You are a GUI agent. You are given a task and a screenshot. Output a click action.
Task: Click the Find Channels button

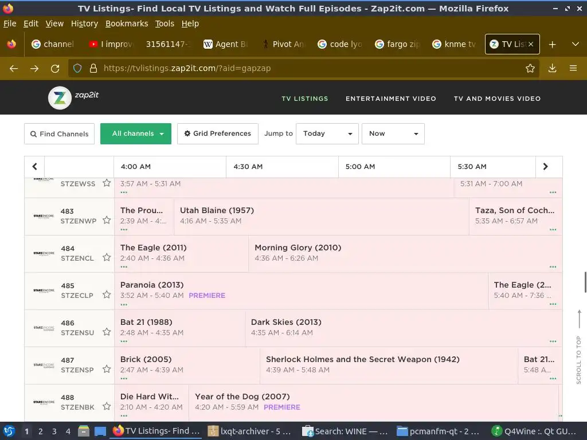click(x=59, y=133)
